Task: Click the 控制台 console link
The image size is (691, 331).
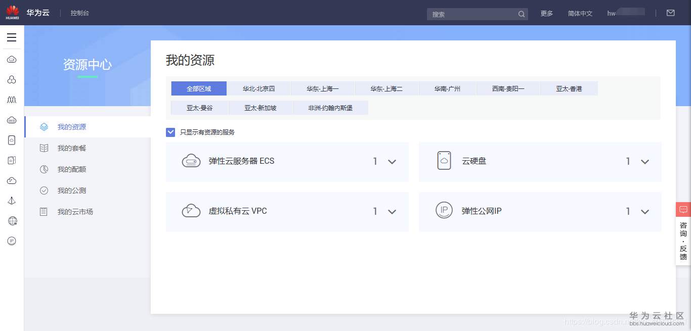Action: (x=80, y=13)
